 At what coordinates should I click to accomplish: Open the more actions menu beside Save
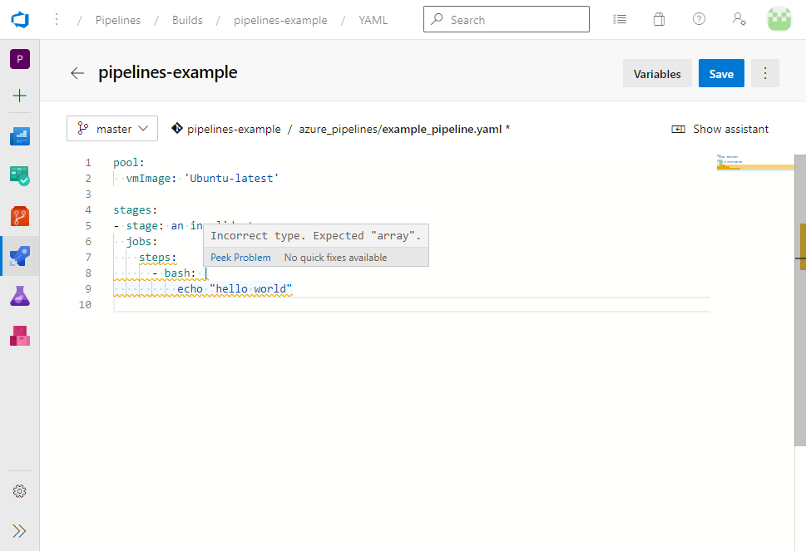coord(765,73)
